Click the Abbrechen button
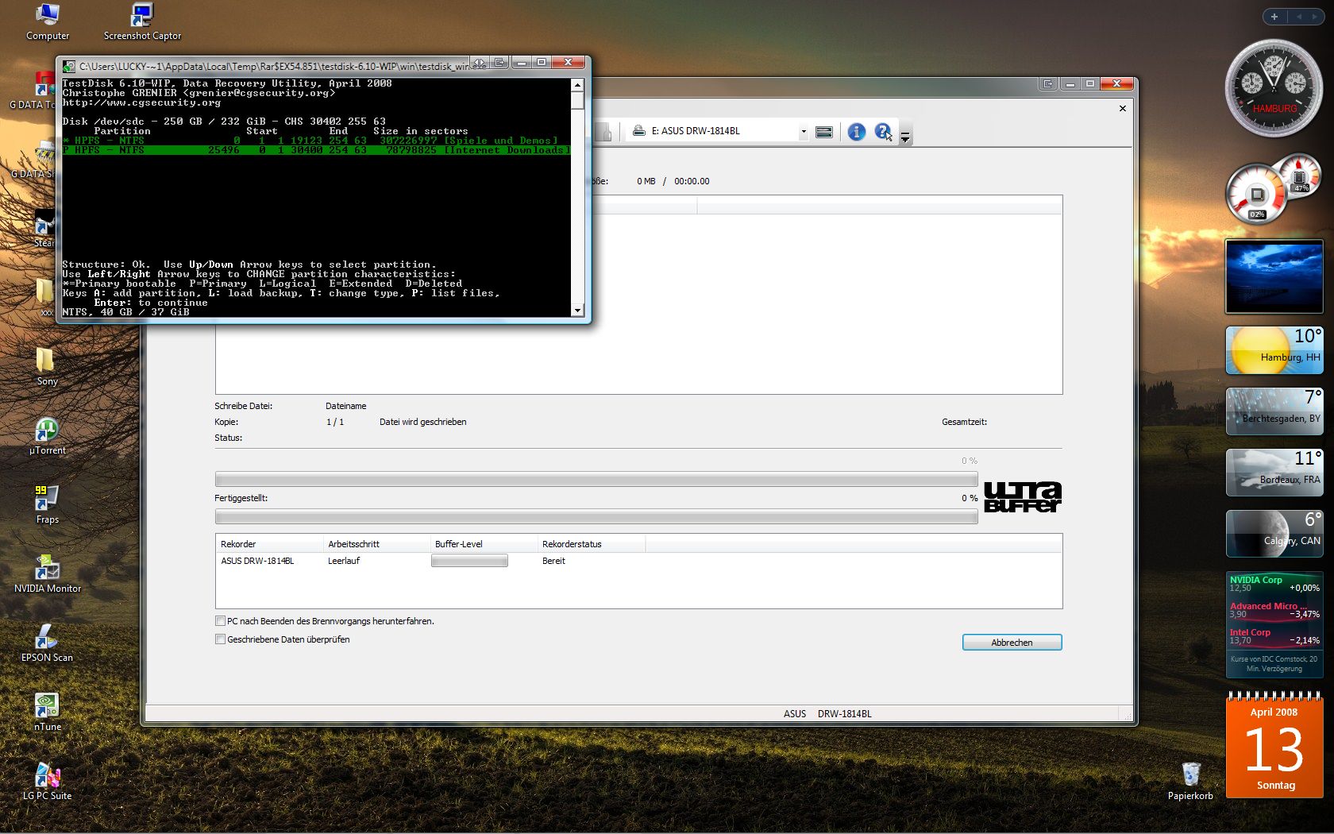Screen dimensions: 1334x834 click(x=1012, y=643)
